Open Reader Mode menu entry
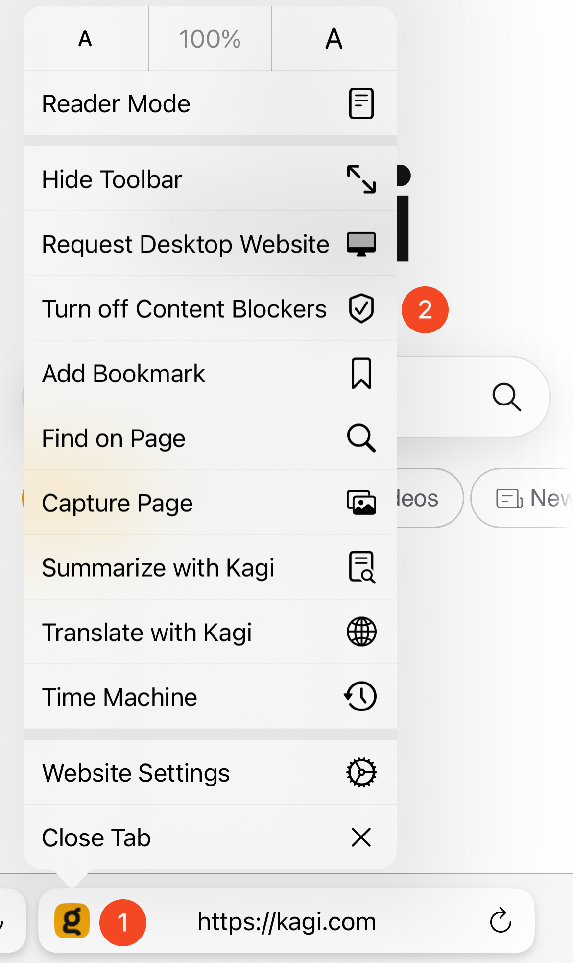This screenshot has height=963, width=573. click(x=210, y=103)
